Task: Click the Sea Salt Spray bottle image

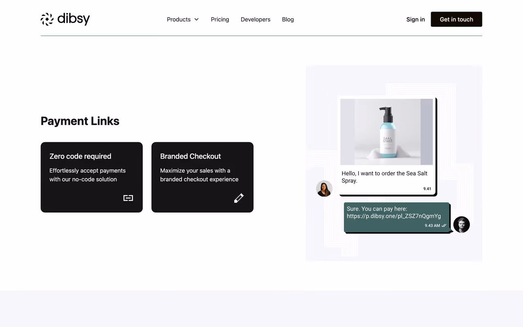Action: click(387, 132)
